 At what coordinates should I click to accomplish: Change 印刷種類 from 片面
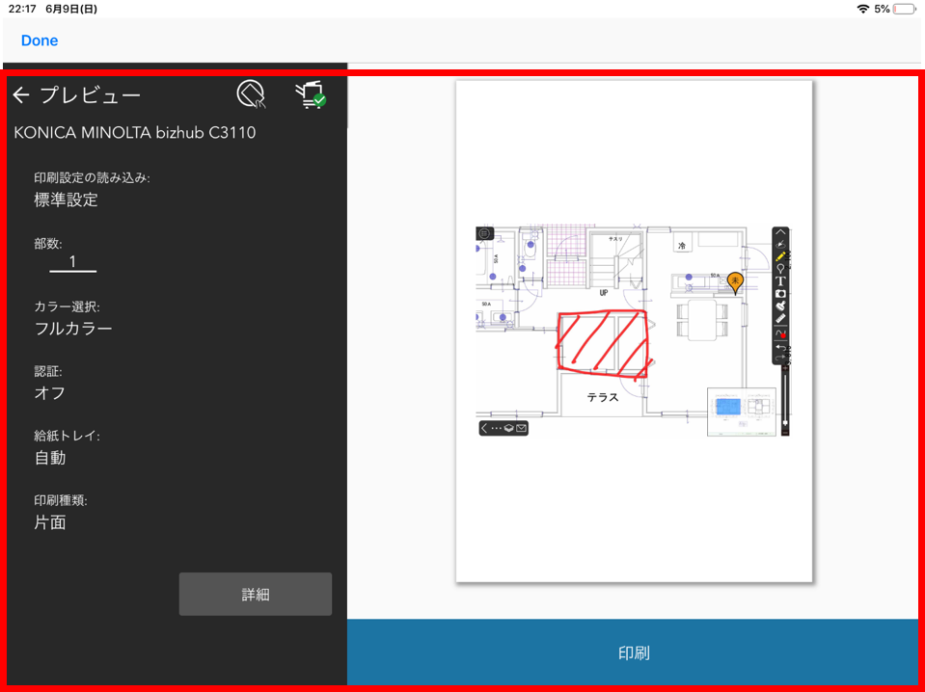point(50,523)
